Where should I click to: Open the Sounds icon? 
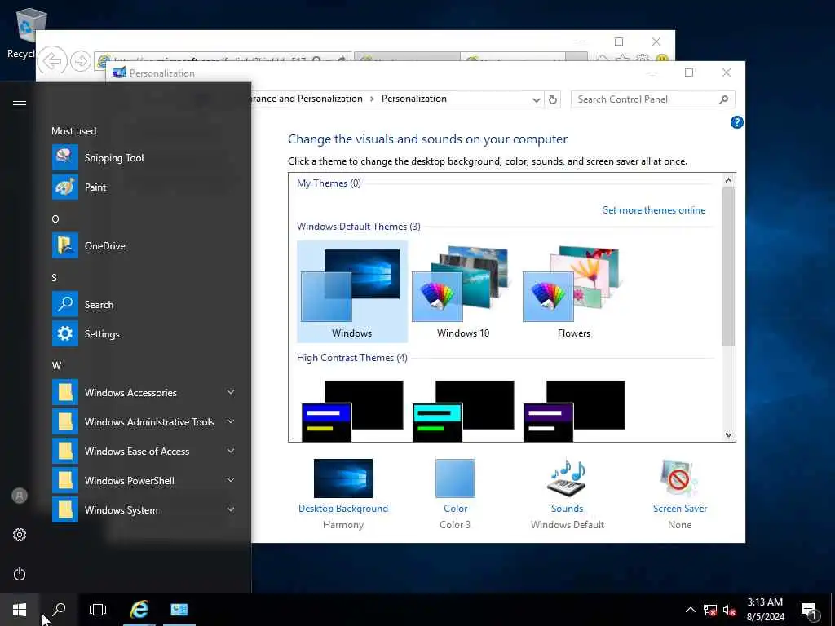click(x=567, y=478)
